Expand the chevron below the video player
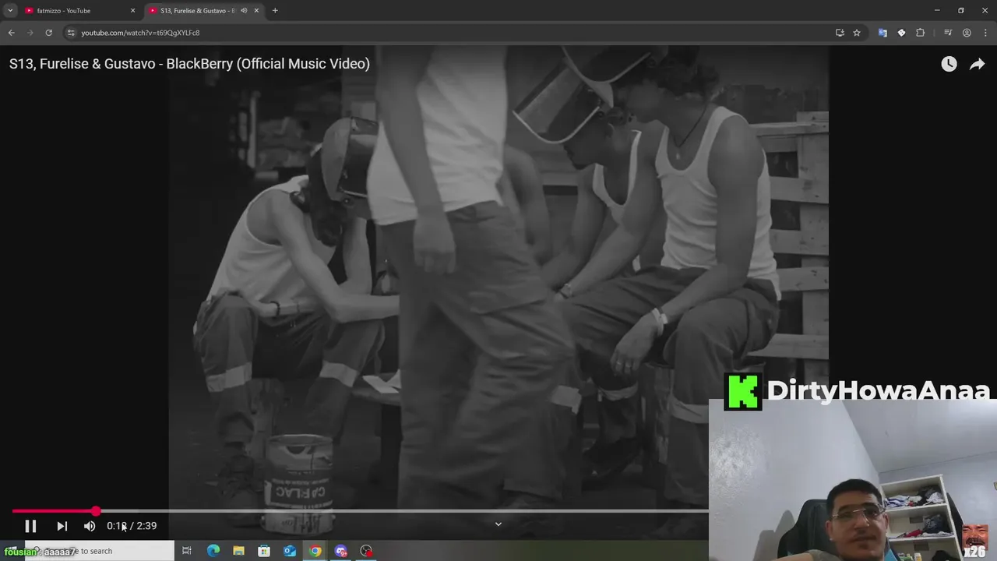 pos(498,524)
